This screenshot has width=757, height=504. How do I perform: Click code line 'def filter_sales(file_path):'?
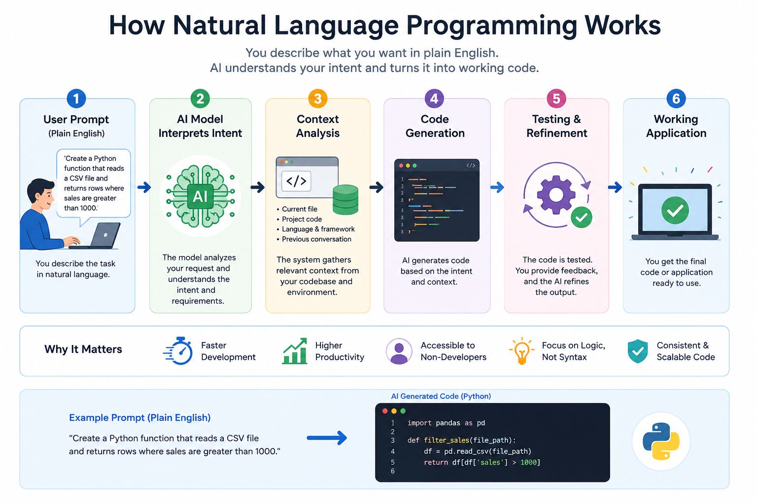[x=461, y=441]
